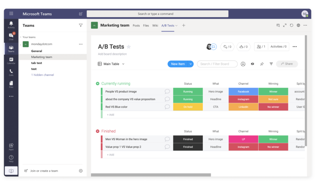315x187 pixels.
Task: Open Calls in the left rail
Action: pos(11,72)
